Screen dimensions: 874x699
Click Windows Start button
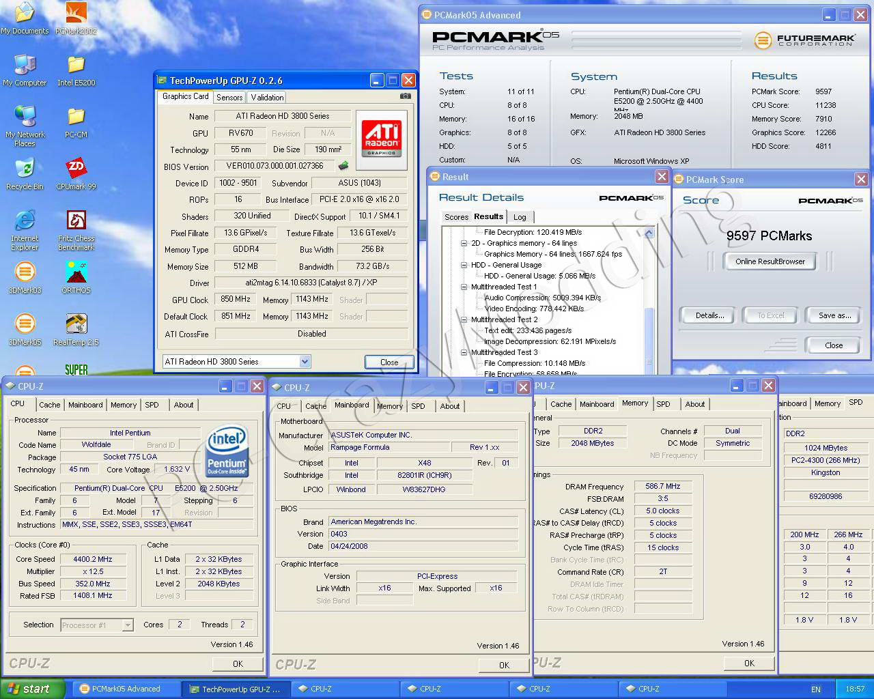(x=33, y=689)
